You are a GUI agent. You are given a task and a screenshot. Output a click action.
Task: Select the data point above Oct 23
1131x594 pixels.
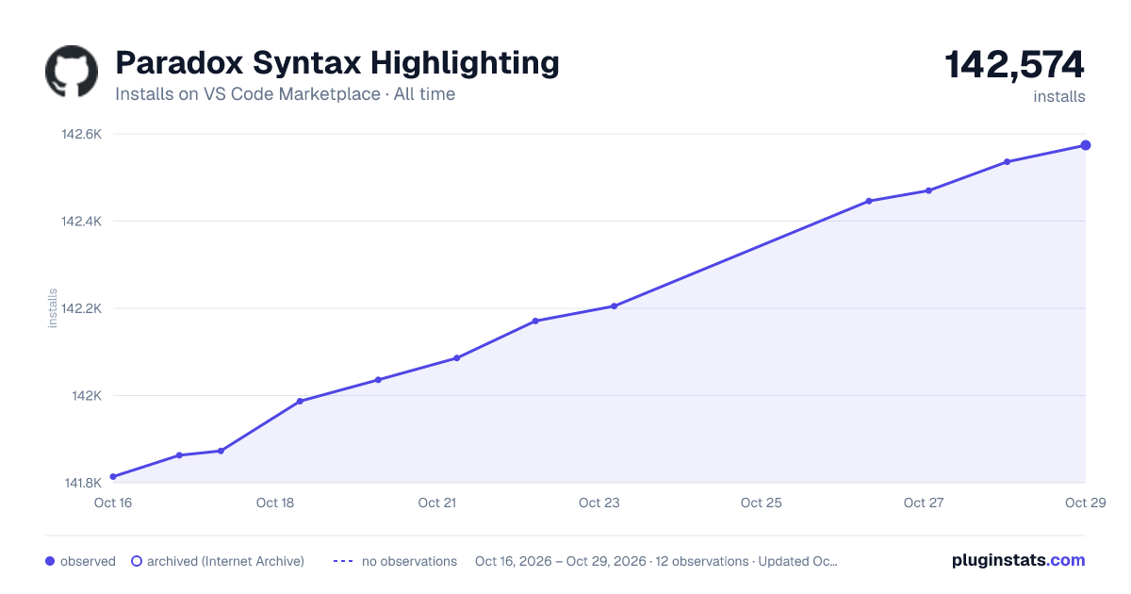[x=614, y=306]
